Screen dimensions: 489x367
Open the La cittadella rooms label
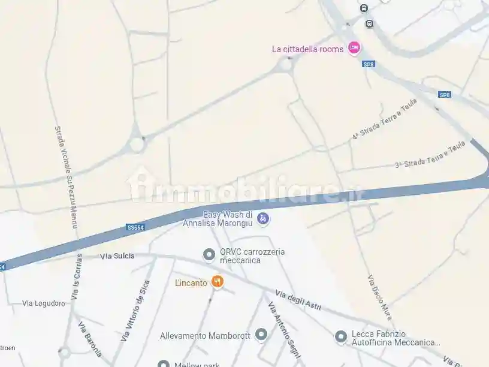[x=307, y=49]
